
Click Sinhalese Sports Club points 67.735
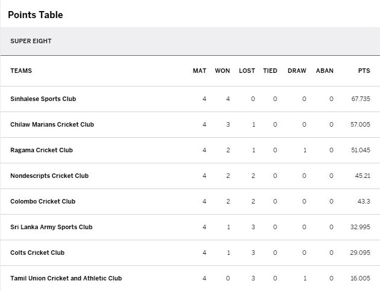pyautogui.click(x=361, y=99)
